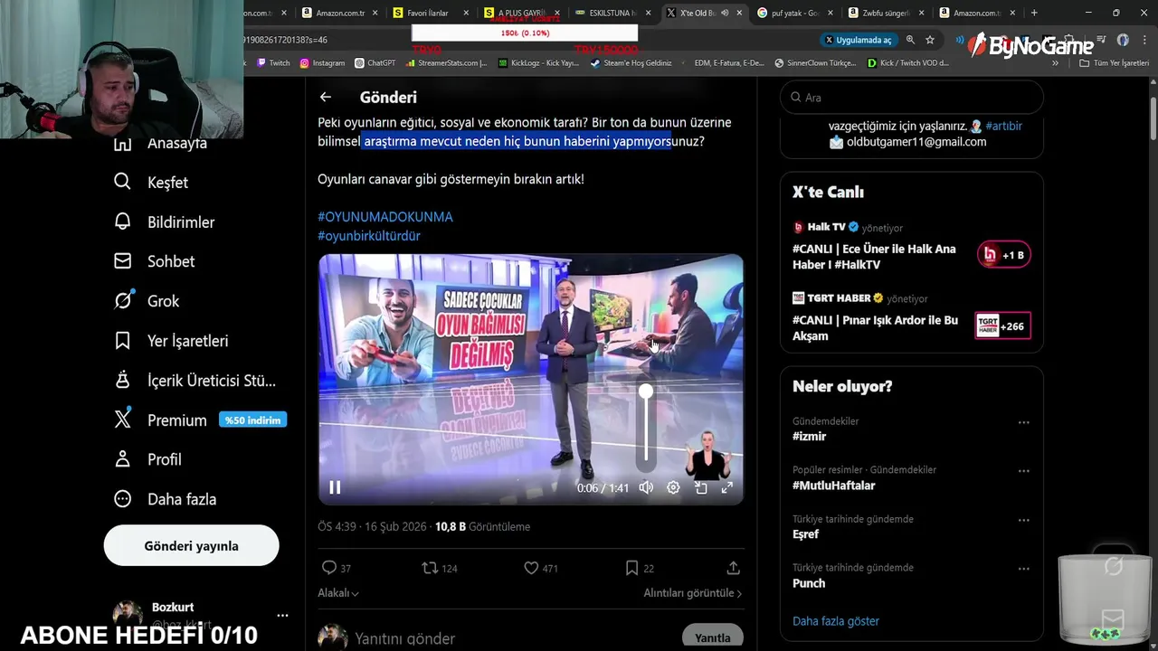Share the post
Image resolution: width=1158 pixels, height=651 pixels.
click(x=734, y=568)
